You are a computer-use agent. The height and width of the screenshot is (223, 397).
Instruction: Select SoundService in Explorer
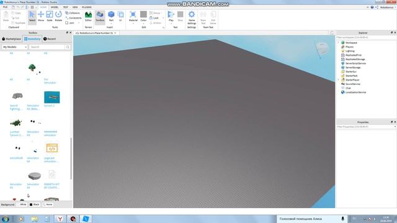click(x=353, y=84)
